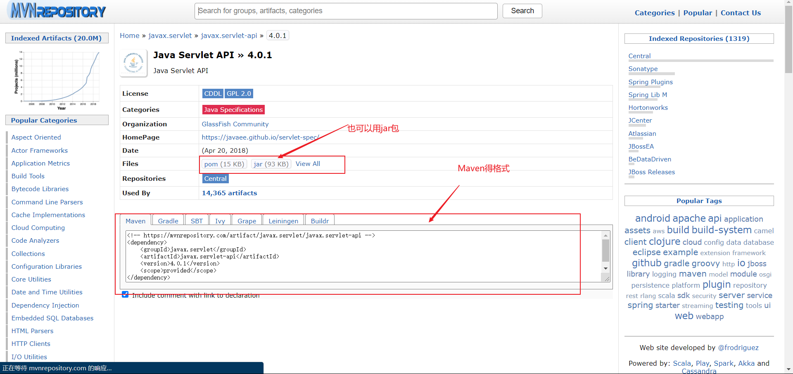Toggle Include comment with link checkbox

pos(125,295)
